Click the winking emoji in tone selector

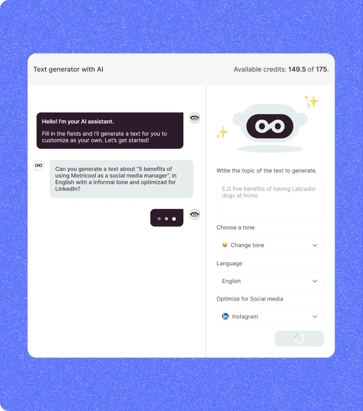tap(225, 245)
